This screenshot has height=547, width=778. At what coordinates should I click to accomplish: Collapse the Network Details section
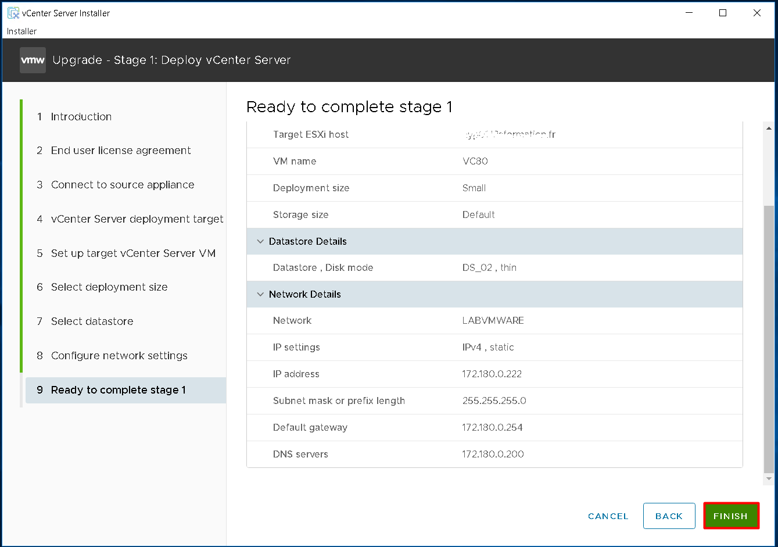[260, 294]
